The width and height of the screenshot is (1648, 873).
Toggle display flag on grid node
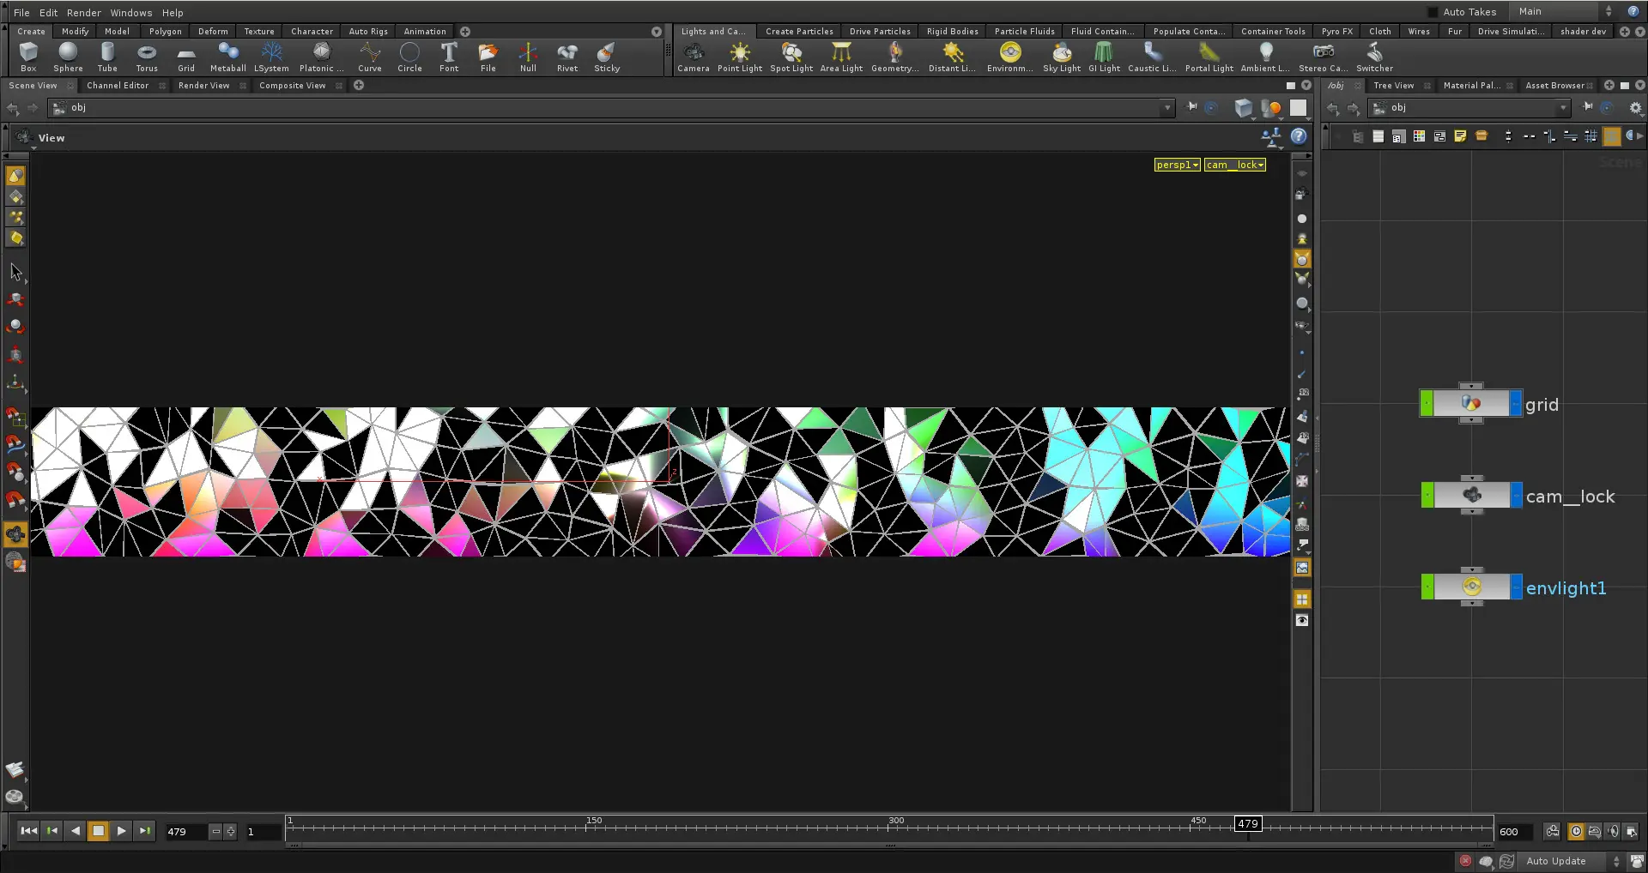1516,404
